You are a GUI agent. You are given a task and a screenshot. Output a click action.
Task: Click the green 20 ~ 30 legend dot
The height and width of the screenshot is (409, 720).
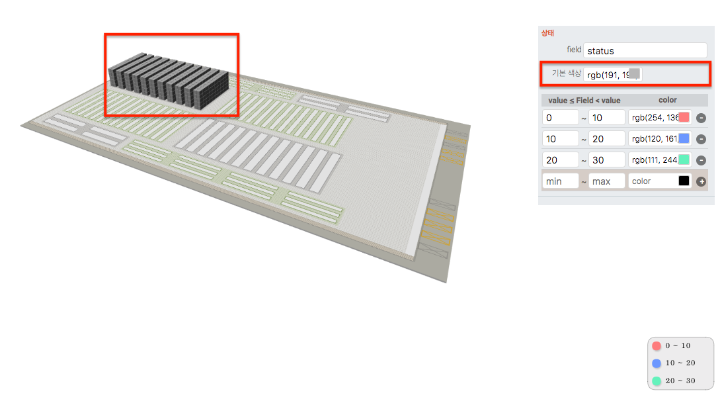click(657, 381)
